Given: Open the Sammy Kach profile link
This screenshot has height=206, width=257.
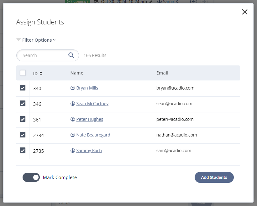Looking at the screenshot, I should point(89,151).
